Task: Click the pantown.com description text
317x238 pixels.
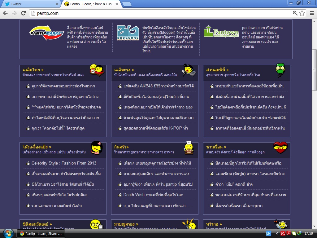Action: click(x=263, y=37)
